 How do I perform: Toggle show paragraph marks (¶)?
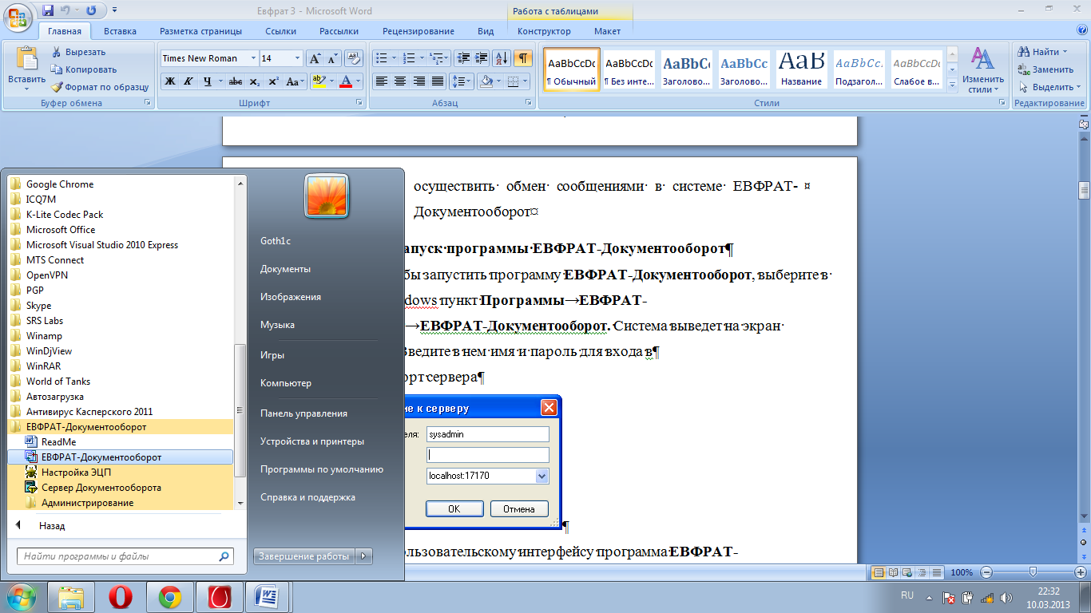(523, 58)
